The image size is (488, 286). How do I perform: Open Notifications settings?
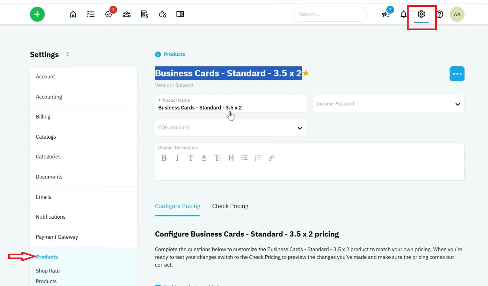[83, 217]
